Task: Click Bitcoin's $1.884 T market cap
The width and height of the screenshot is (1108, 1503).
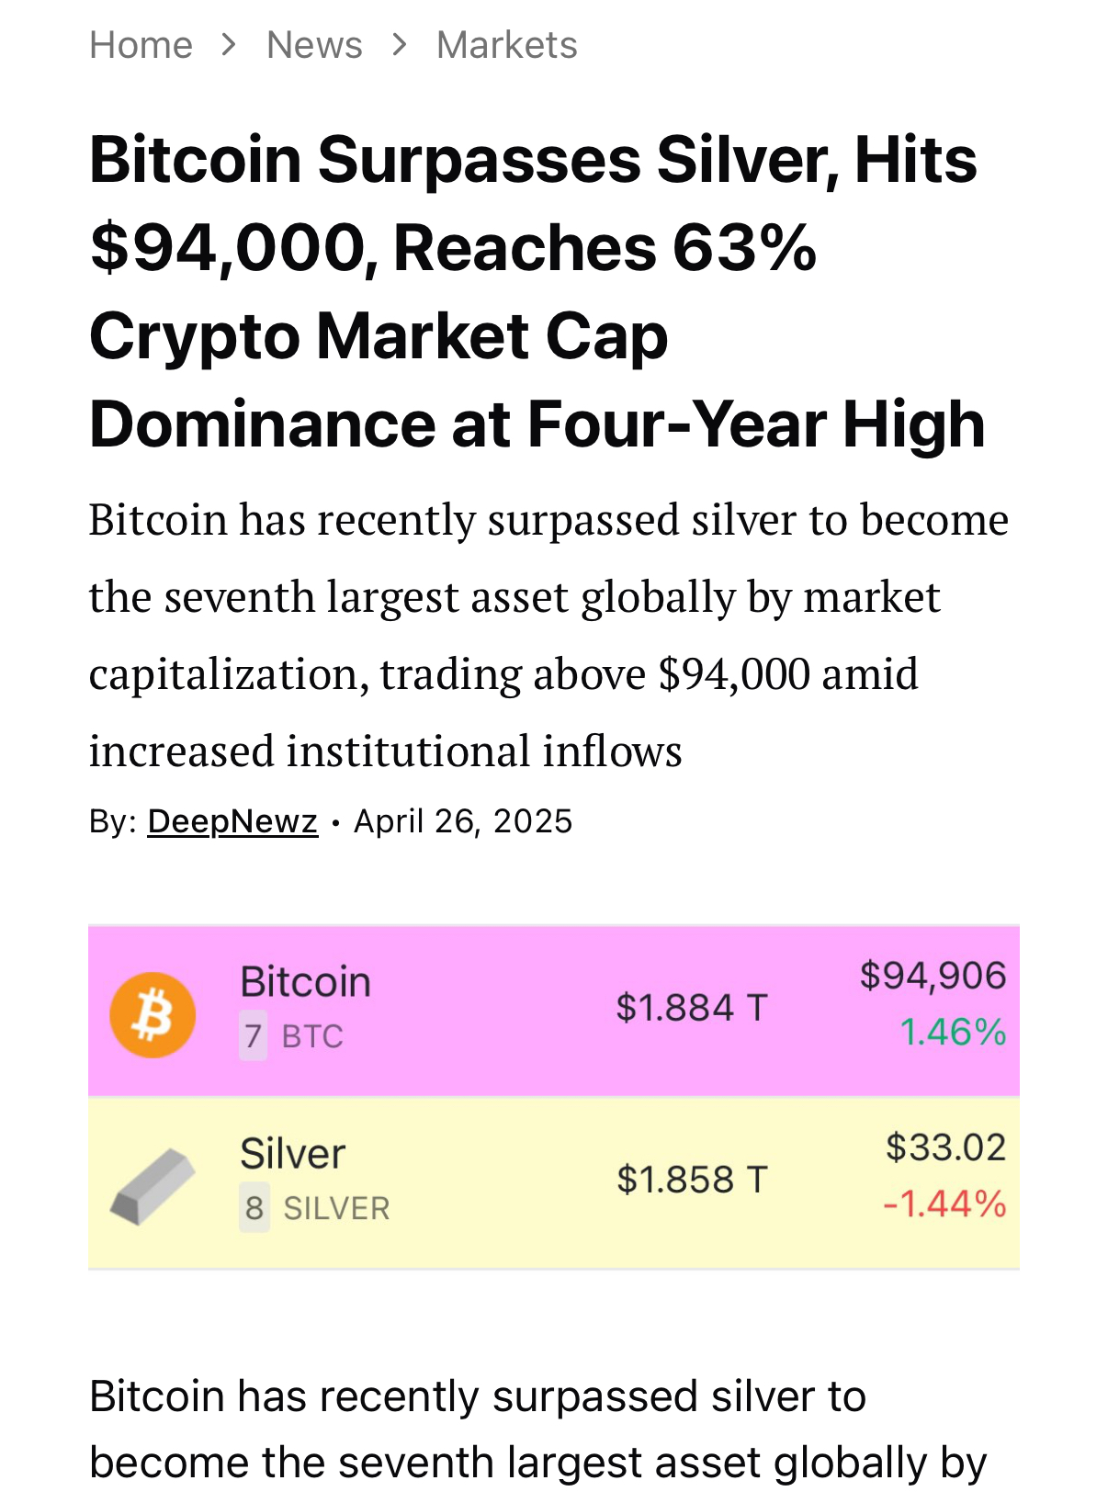Action: point(692,1008)
